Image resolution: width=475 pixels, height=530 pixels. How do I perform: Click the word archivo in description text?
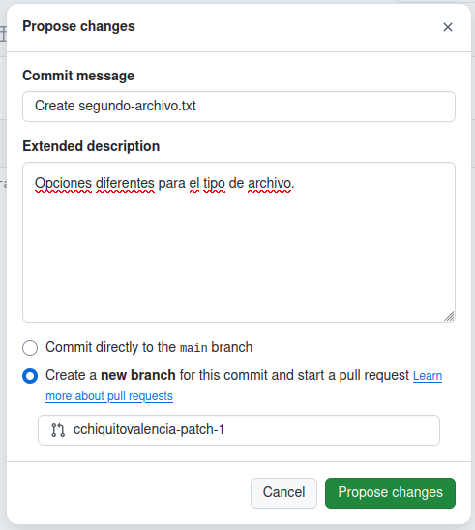click(x=269, y=183)
